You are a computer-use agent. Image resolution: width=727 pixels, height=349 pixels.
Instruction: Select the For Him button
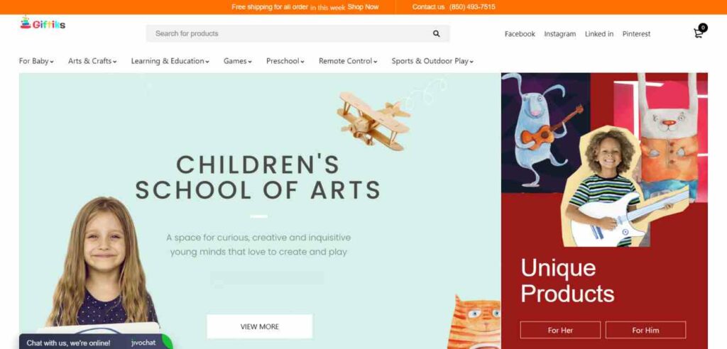click(x=645, y=330)
